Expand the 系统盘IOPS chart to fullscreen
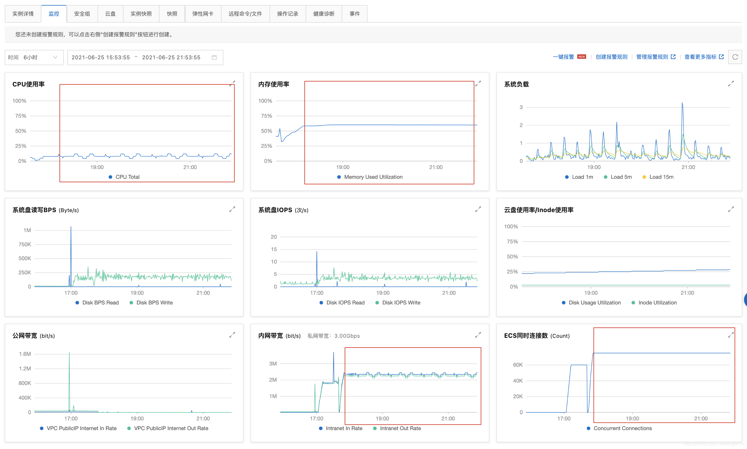 [478, 209]
